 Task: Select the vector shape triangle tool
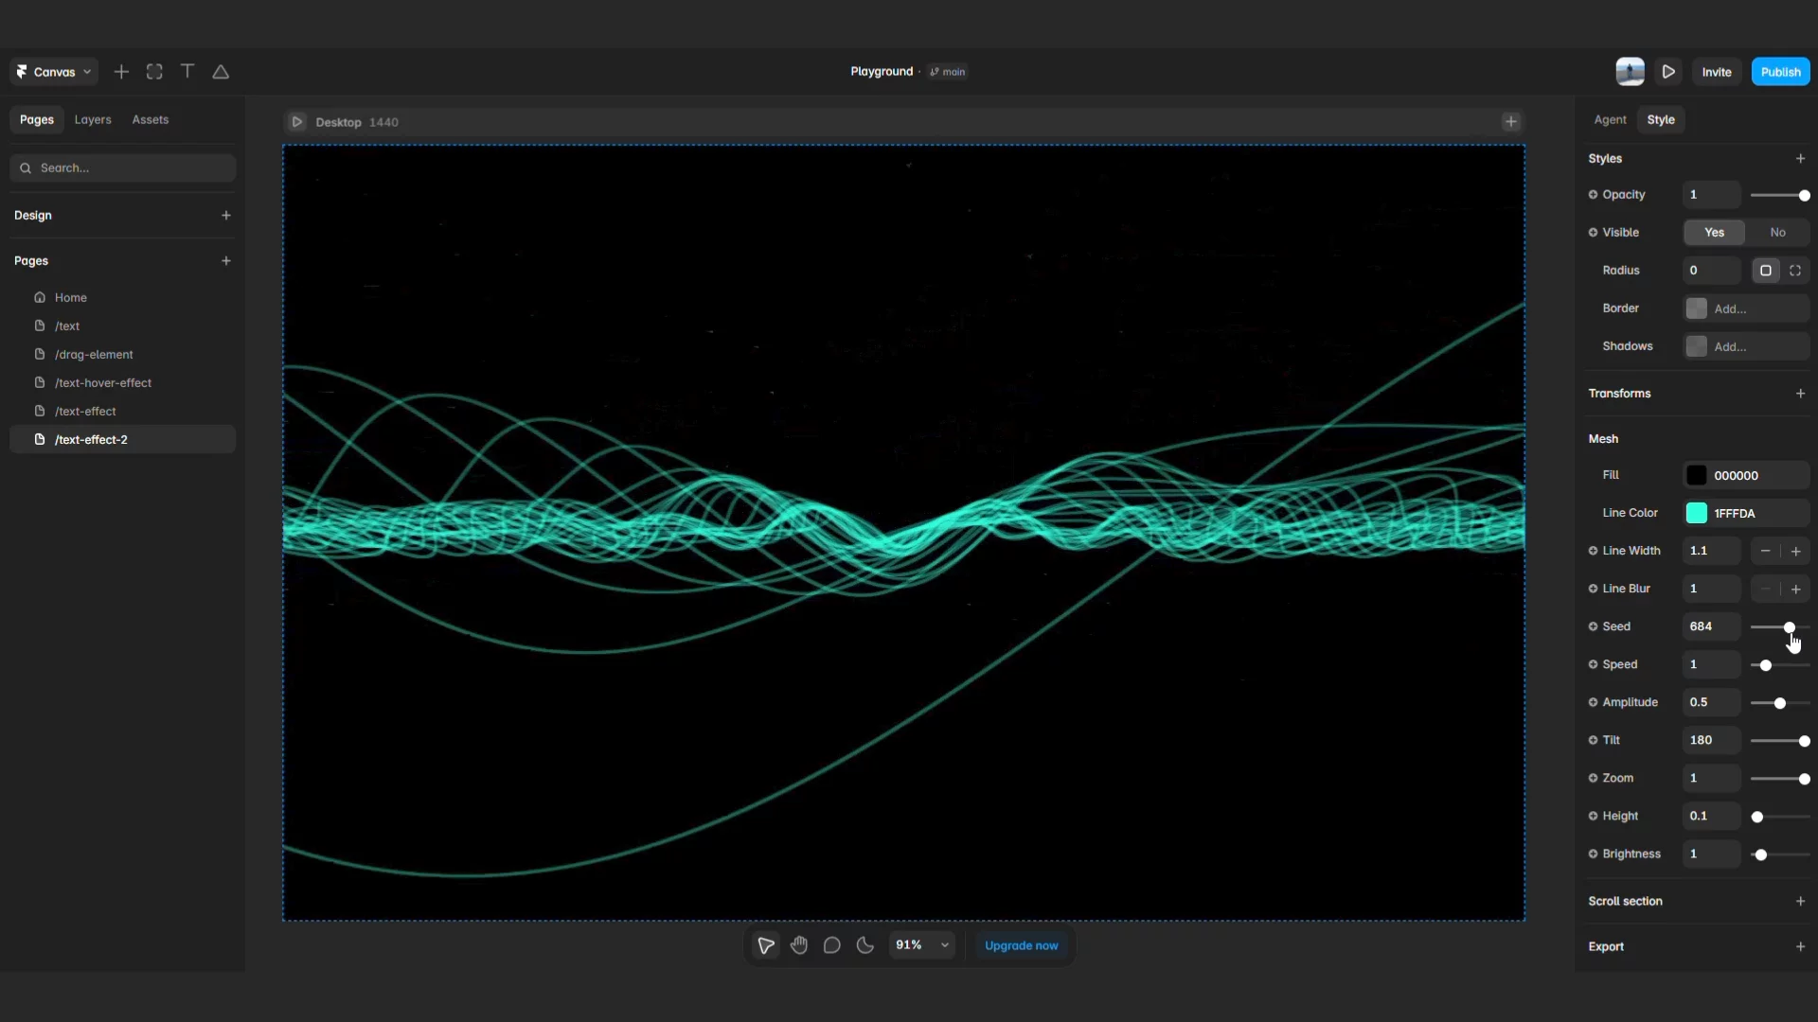[221, 72]
